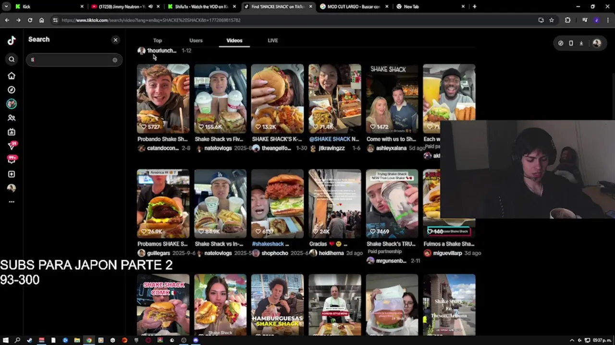Viewport: 615px width, 345px height.
Task: Bookmark this page with the star icon
Action: click(x=552, y=20)
